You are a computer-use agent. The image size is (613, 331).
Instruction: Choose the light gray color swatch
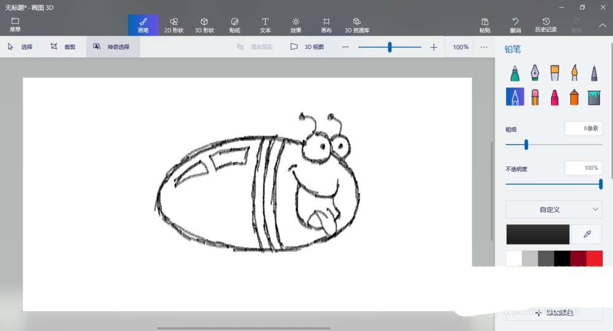point(530,259)
